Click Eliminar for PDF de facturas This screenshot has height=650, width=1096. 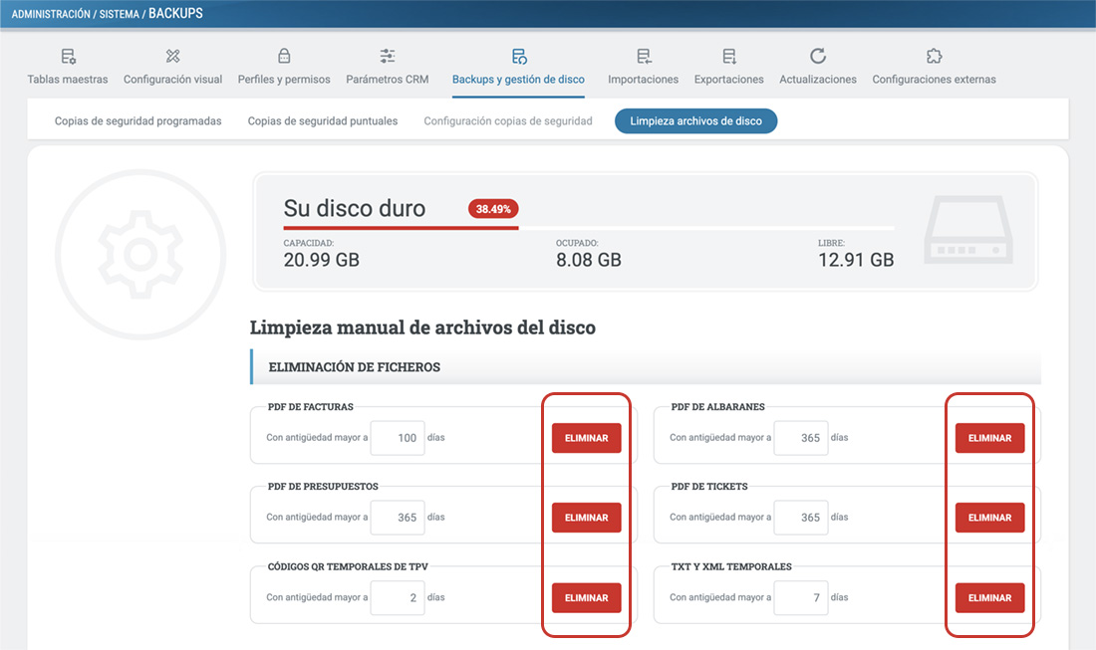[587, 438]
